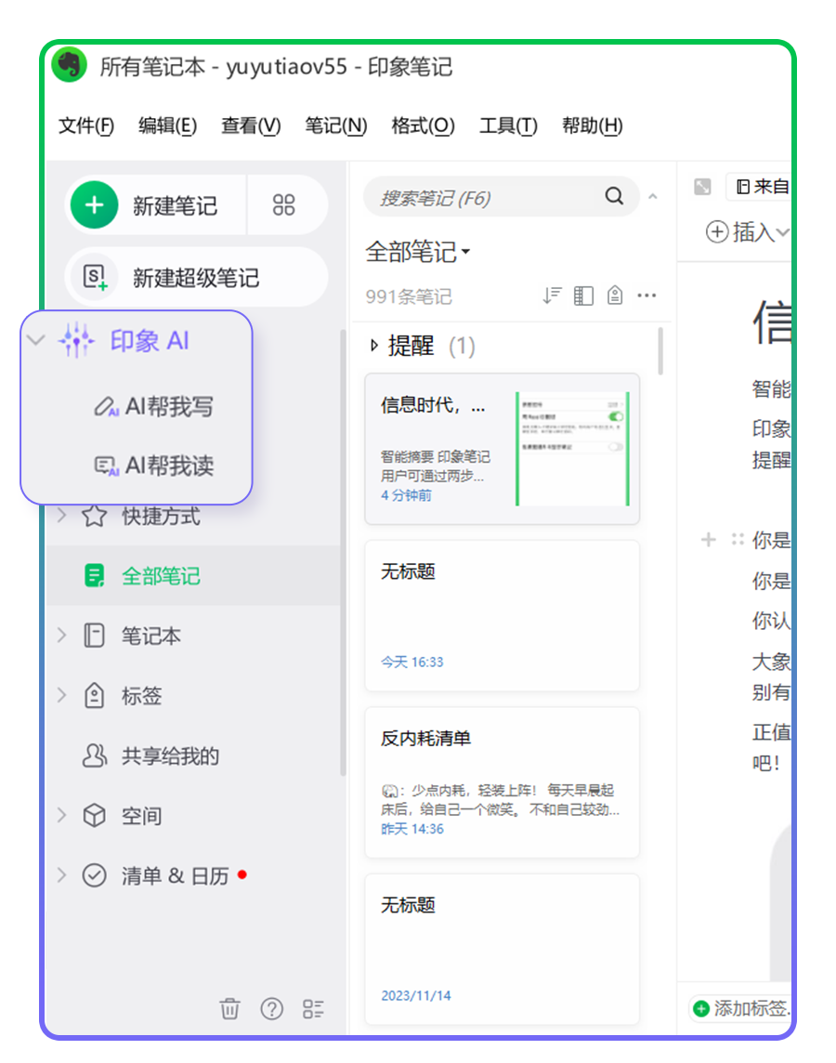The image size is (836, 1063).
Task: Expand the 提醒 (1) disclosure triangle
Action: pos(374,346)
